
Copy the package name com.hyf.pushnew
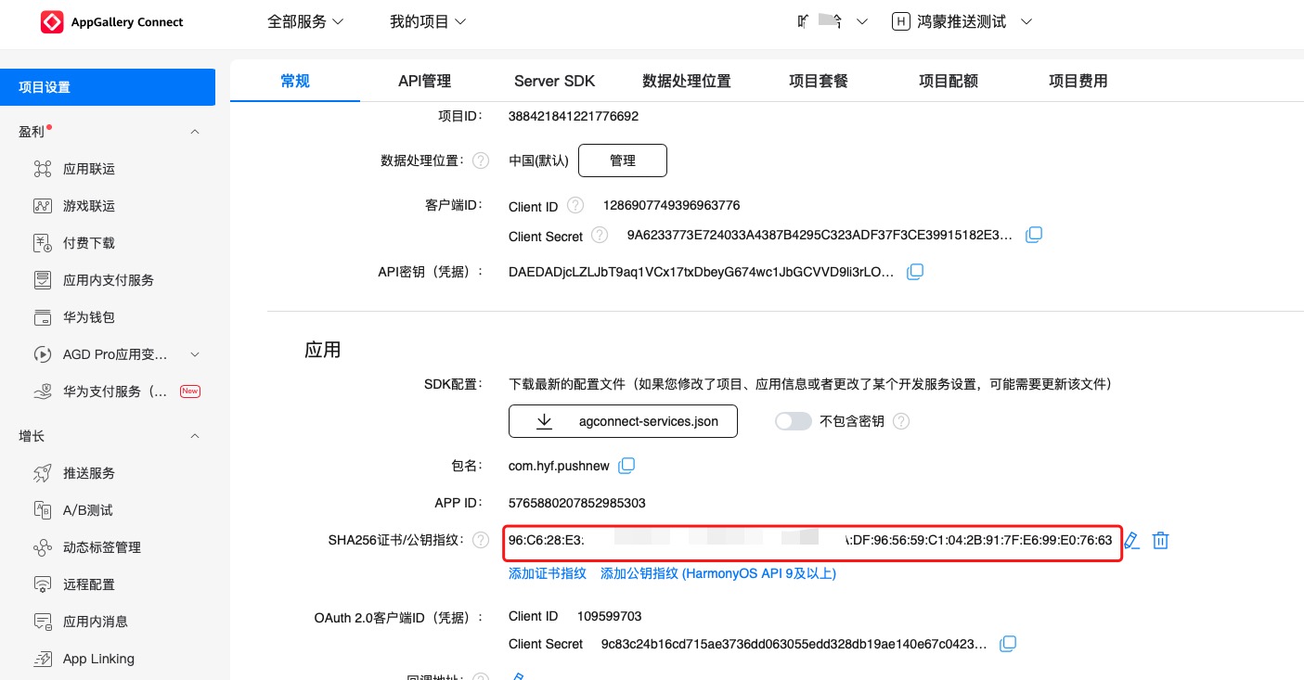[627, 465]
